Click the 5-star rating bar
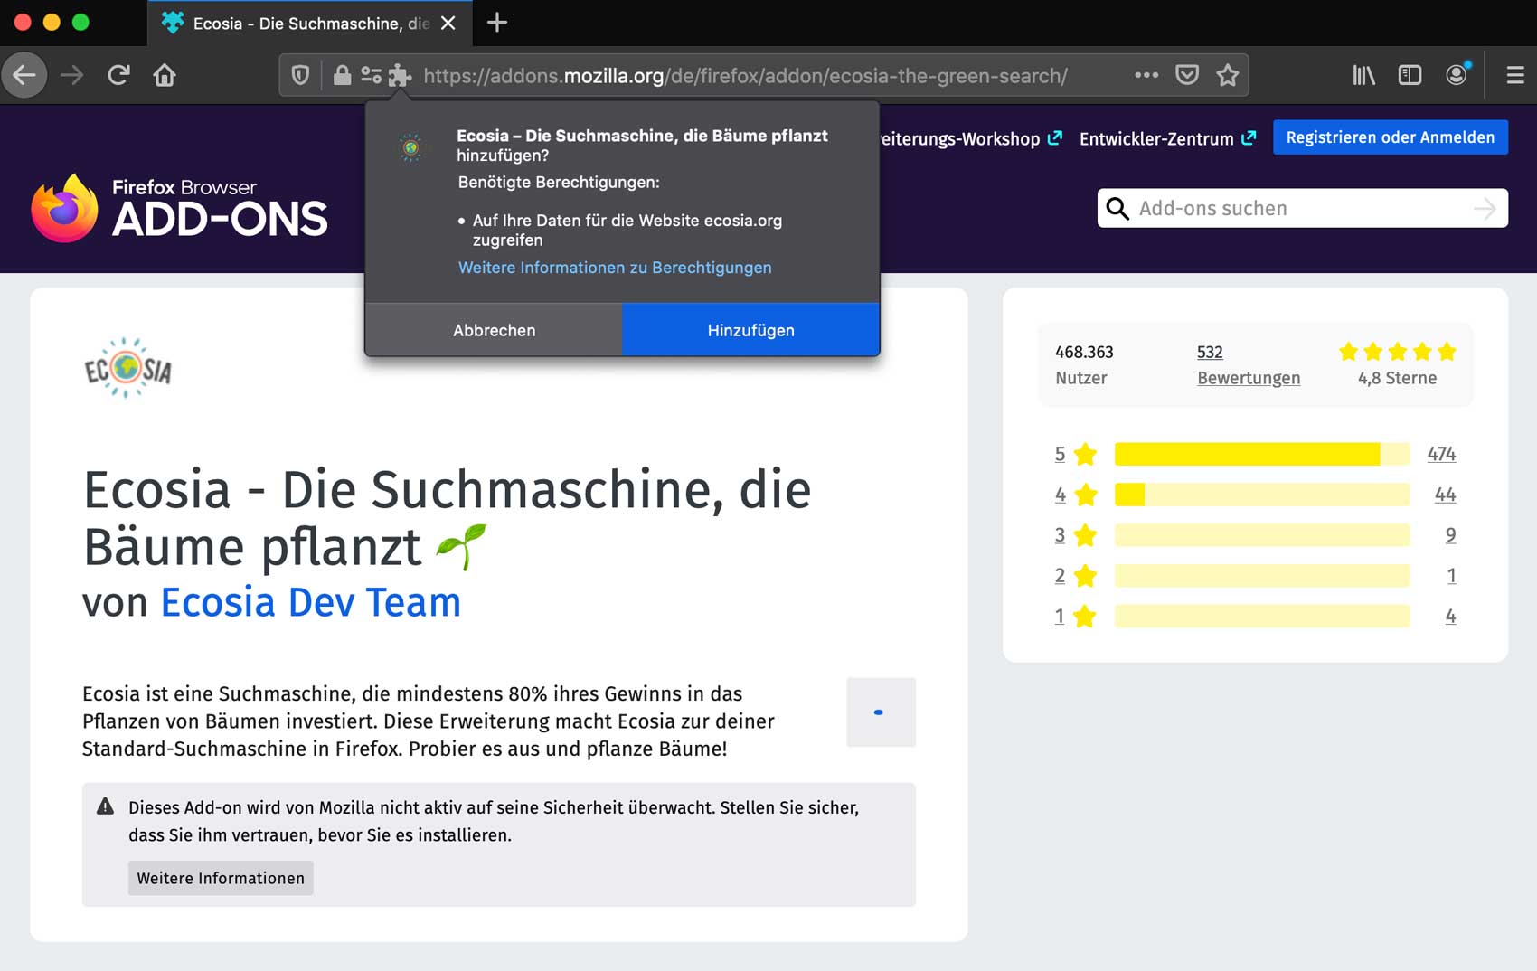Screen dimensions: 1537x971 click(1262, 454)
